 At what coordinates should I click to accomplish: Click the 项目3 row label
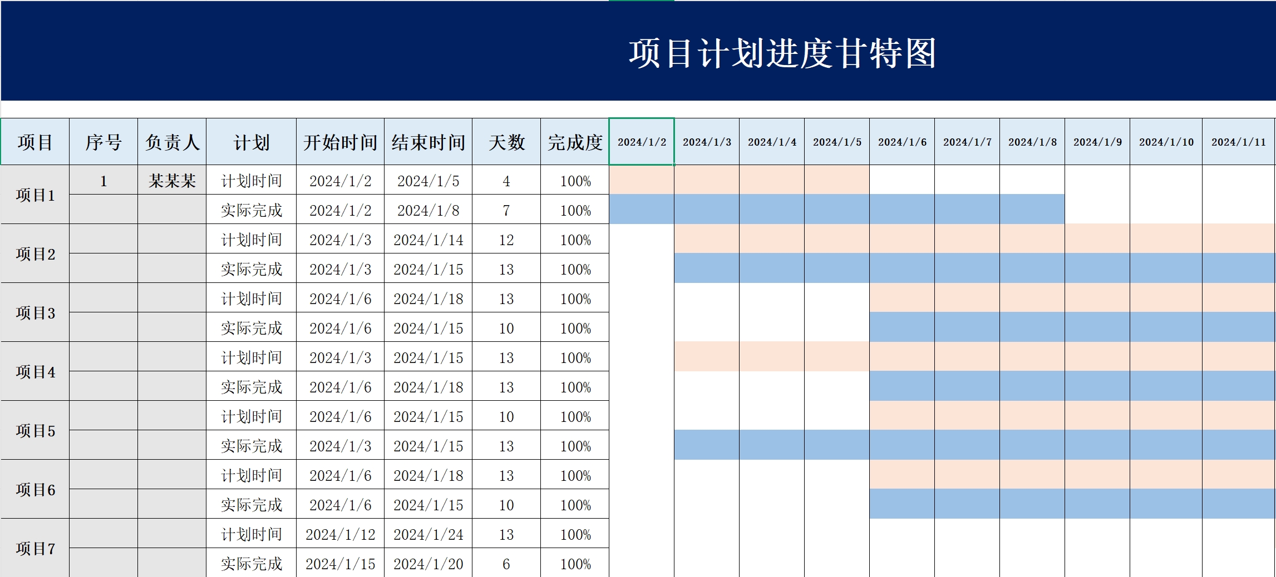35,312
